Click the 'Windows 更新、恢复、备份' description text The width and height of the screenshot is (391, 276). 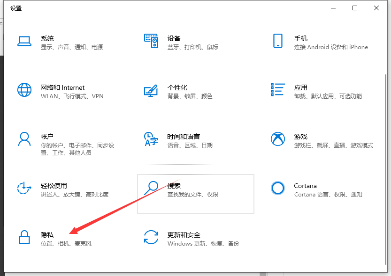point(203,244)
